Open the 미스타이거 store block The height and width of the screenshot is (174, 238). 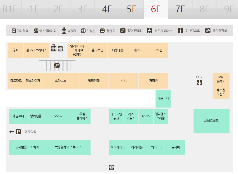pyautogui.click(x=33, y=81)
